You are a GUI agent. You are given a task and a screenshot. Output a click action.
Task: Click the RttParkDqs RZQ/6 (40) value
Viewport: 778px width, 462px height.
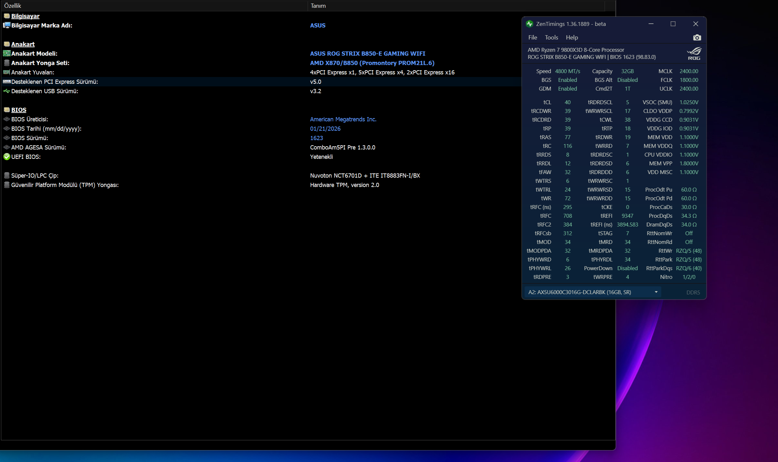[689, 268]
